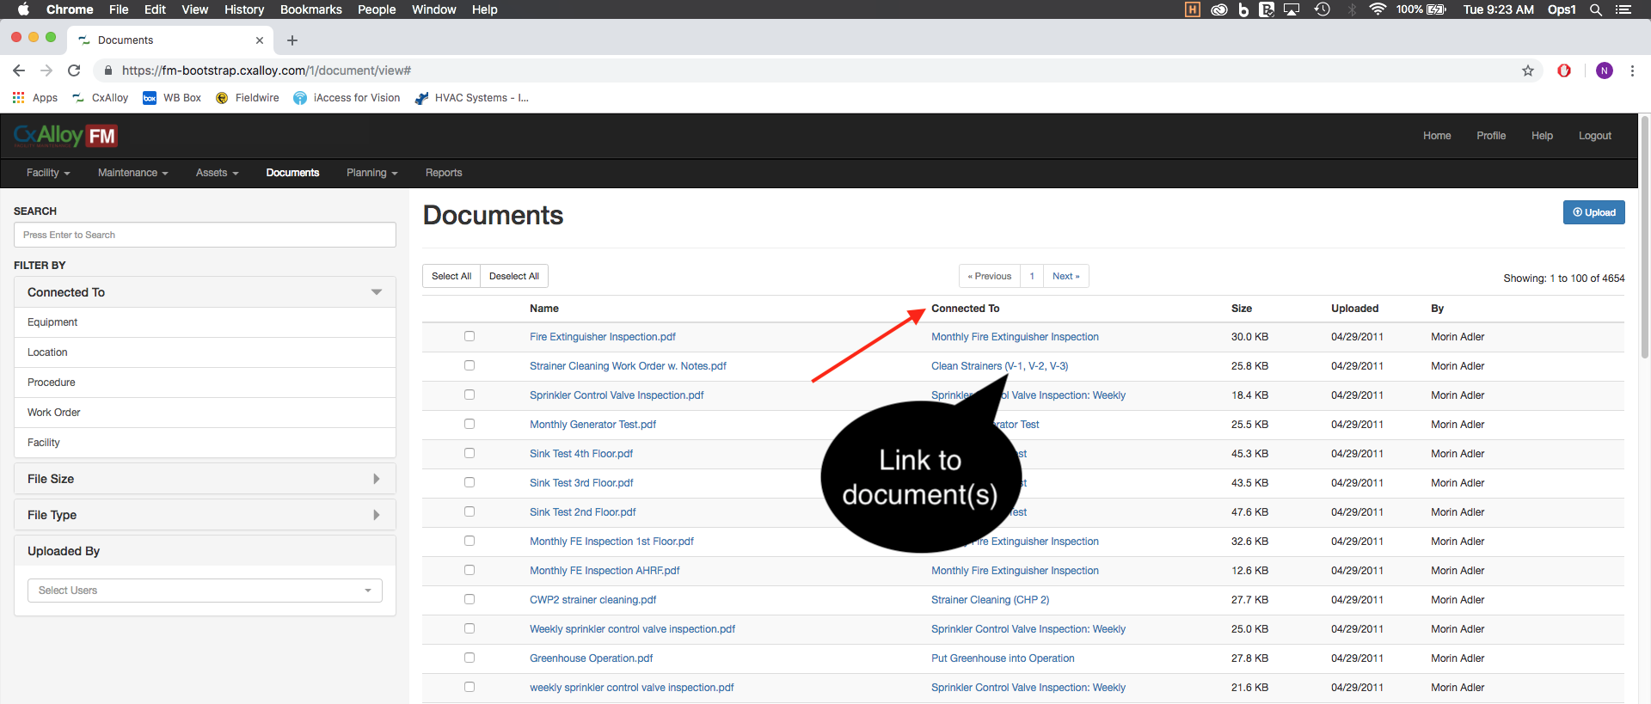Open the Maintenance dropdown menu
The width and height of the screenshot is (1651, 704).
[x=132, y=173]
